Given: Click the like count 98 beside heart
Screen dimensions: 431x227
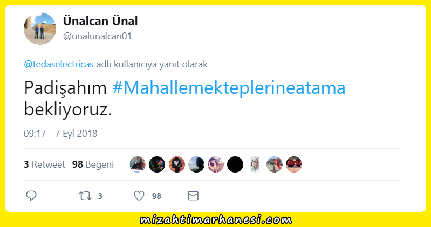Looking at the screenshot, I should point(156,196).
